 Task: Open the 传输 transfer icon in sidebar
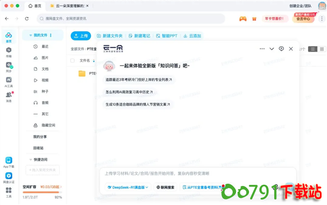coord(9,52)
